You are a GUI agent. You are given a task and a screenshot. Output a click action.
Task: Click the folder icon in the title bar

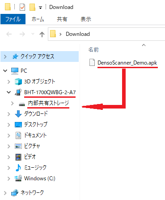pyautogui.click(x=8, y=7)
